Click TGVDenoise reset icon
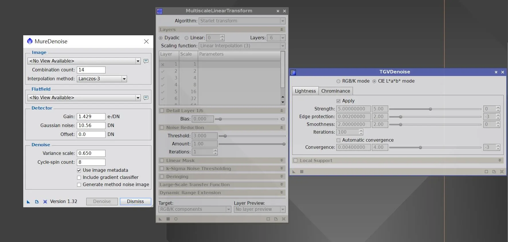 [502, 172]
